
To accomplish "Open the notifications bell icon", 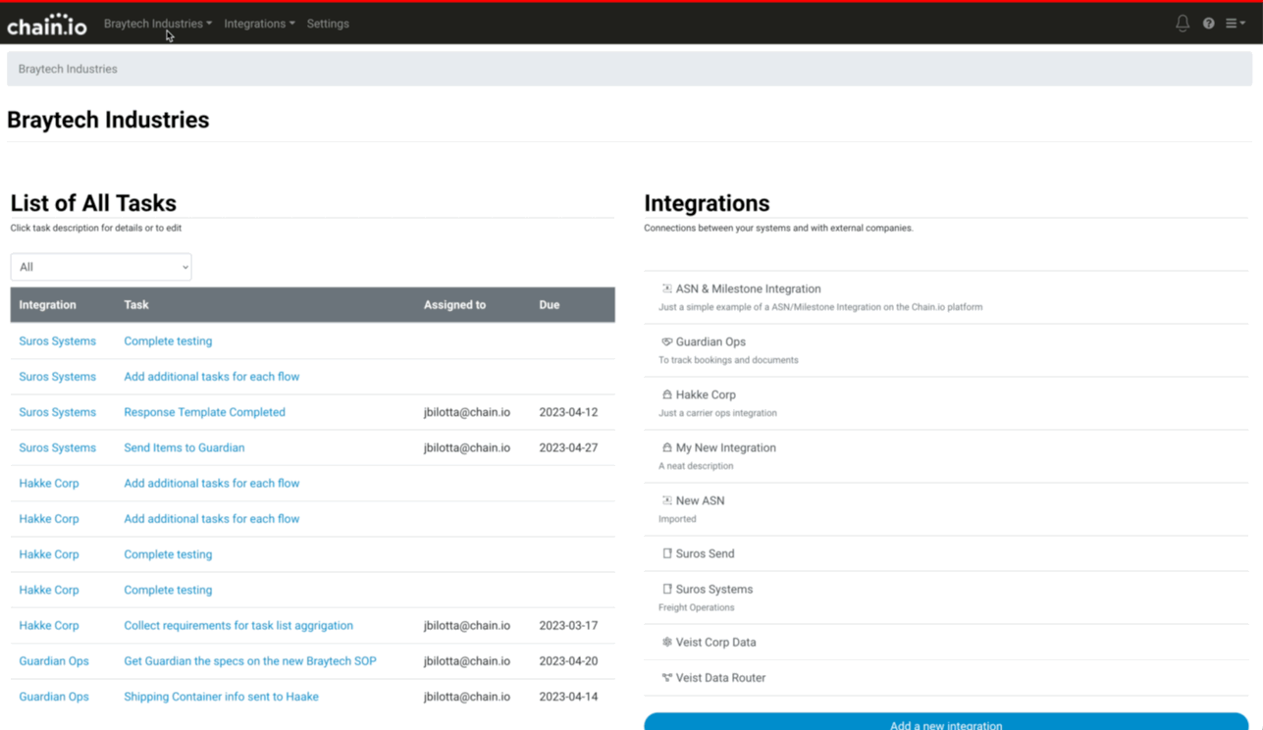I will pyautogui.click(x=1183, y=24).
